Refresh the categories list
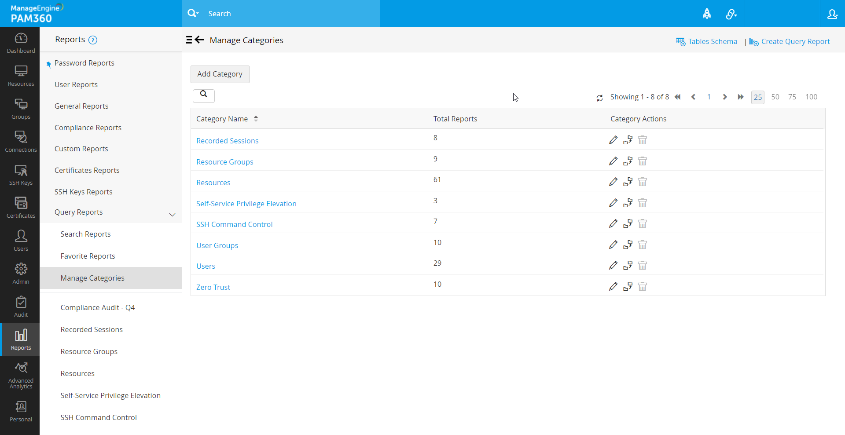The image size is (845, 435). pos(599,97)
